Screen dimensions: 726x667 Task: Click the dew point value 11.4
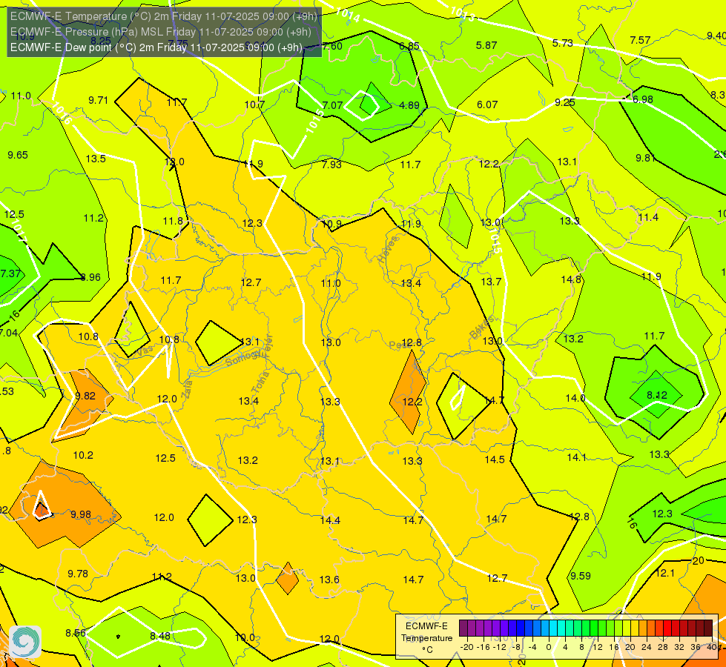pyautogui.click(x=647, y=218)
